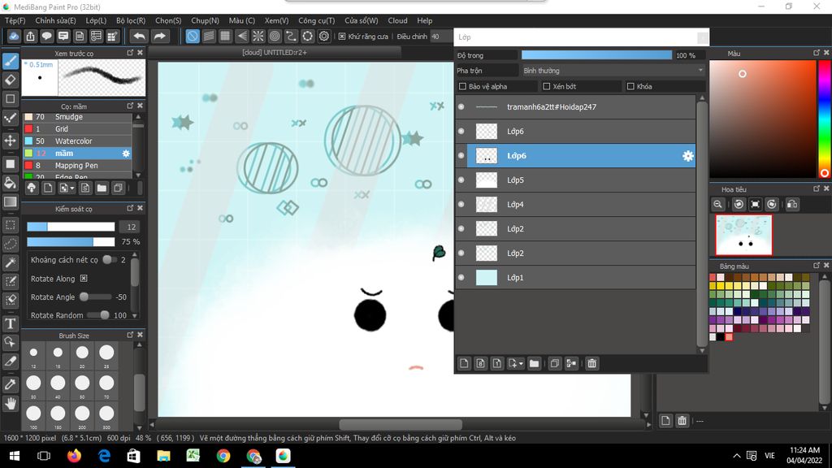Turn snap off with the Snap Off icon
This screenshot has height=468, width=832.
(193, 36)
